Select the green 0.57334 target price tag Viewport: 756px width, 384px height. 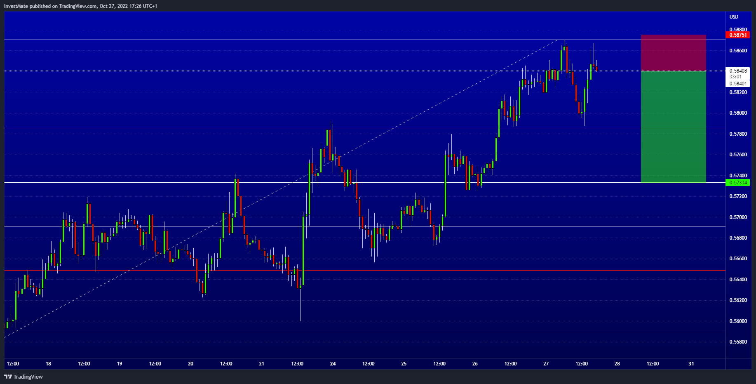(738, 183)
